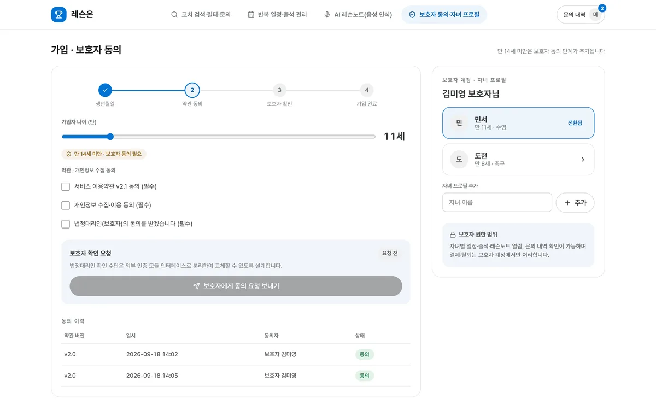Click the magnifier icon beside 코치 검색
This screenshot has width=656, height=410.
(174, 15)
